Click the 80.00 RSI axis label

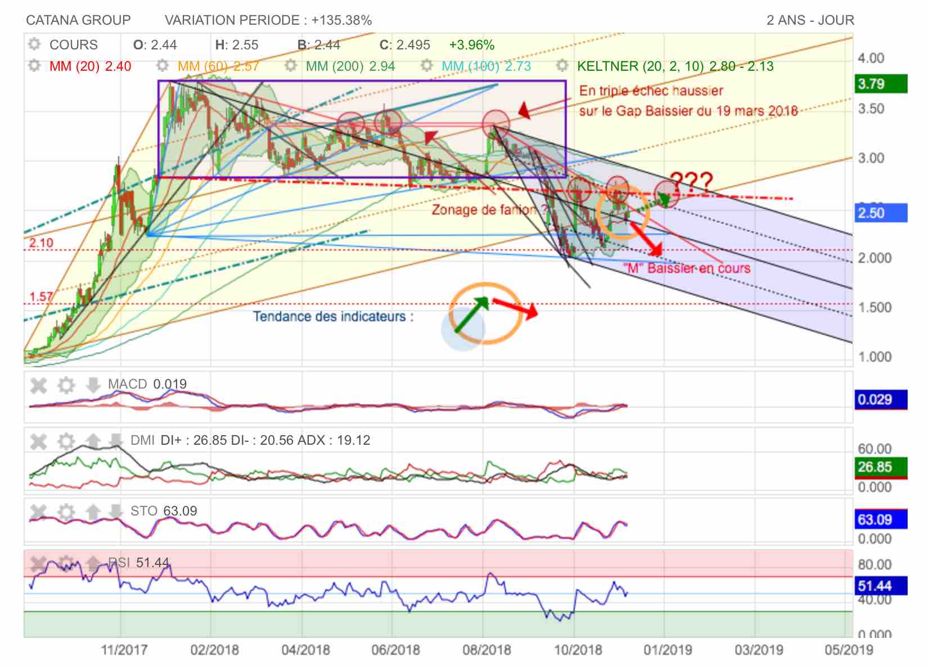coord(874,564)
